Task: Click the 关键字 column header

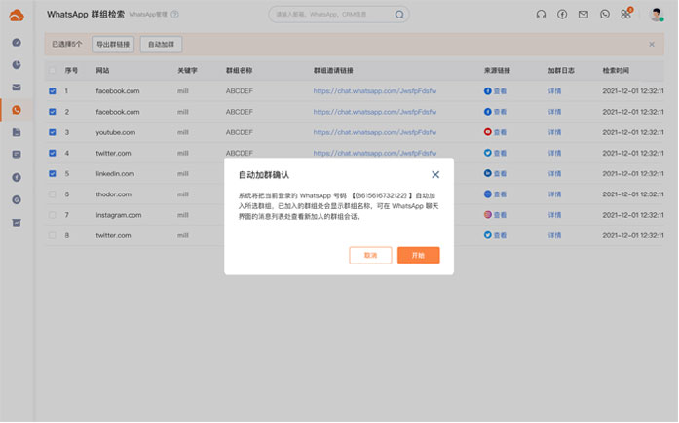Action: pyautogui.click(x=187, y=70)
